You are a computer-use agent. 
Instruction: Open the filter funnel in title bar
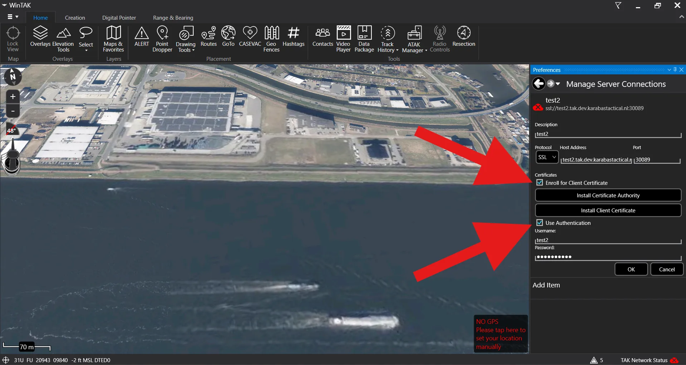pyautogui.click(x=618, y=5)
